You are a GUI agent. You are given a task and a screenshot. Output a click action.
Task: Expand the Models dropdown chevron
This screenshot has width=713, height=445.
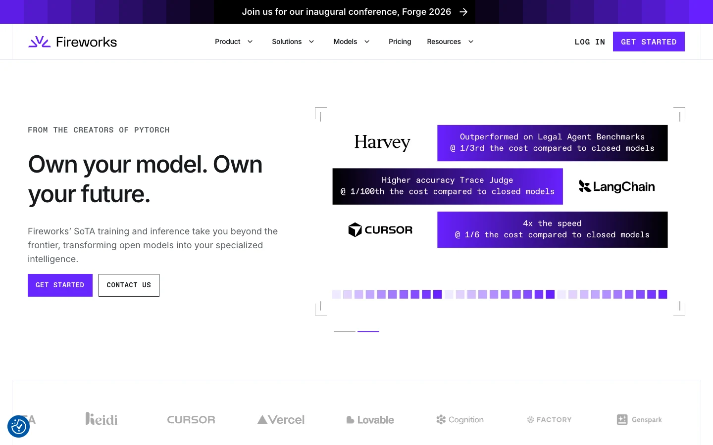(x=367, y=42)
